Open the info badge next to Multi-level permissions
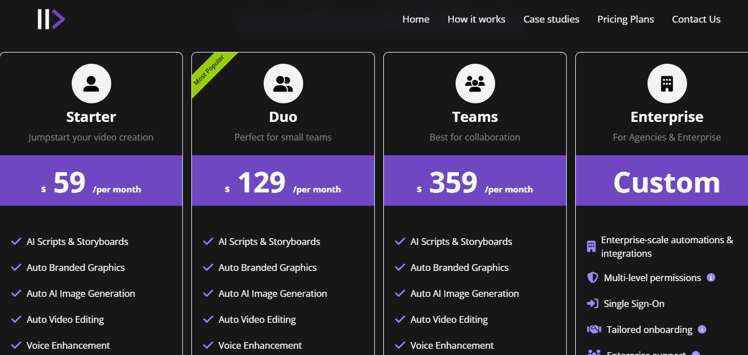The image size is (748, 355). coord(711,277)
